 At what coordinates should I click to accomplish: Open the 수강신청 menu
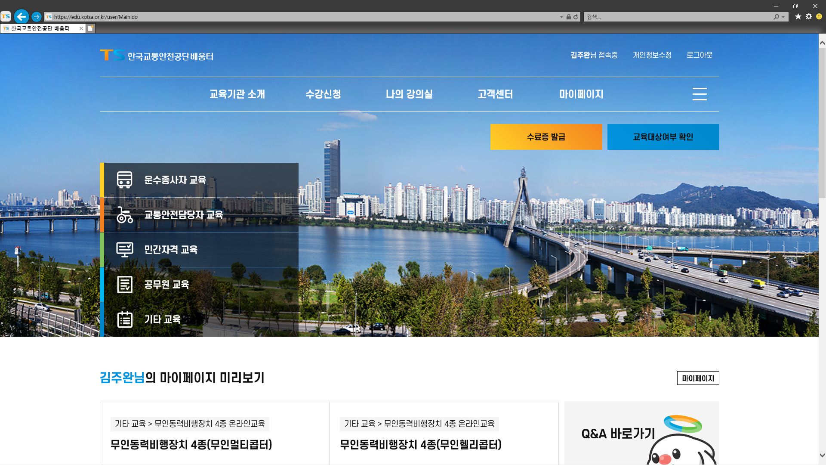coord(323,94)
